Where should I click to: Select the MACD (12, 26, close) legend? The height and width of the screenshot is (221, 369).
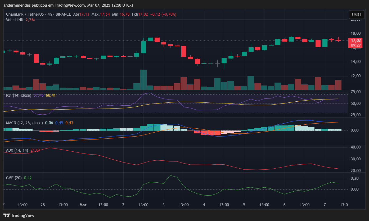pyautogui.click(x=24, y=123)
